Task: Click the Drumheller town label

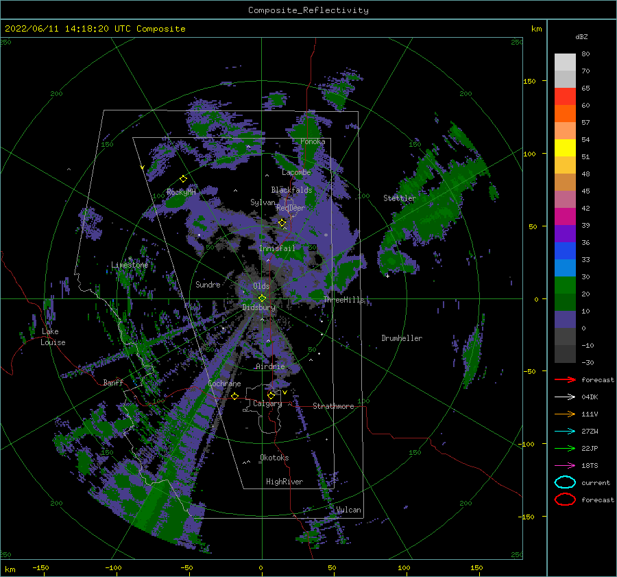Action: (x=402, y=338)
